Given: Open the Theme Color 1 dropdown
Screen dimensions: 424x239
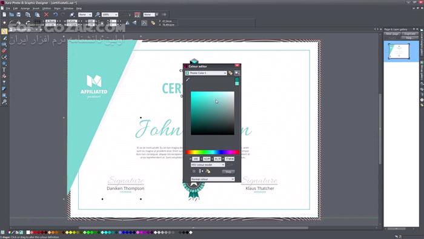Looking at the screenshot, I should click(206, 73).
